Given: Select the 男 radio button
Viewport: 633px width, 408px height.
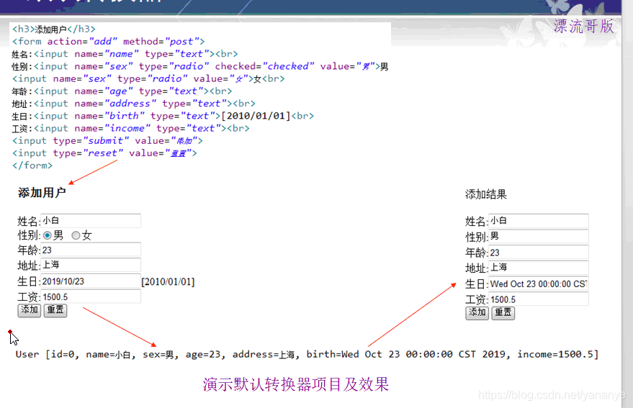Looking at the screenshot, I should coord(48,235).
